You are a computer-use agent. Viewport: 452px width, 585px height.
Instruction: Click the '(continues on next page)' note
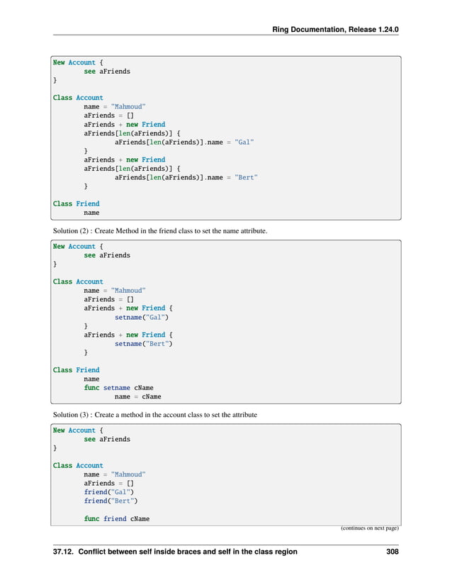[x=370, y=528]
